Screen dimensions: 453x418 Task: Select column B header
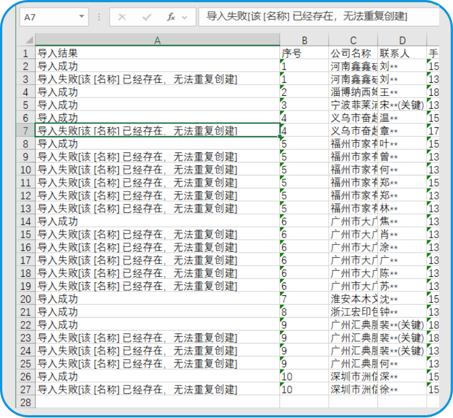(x=304, y=40)
